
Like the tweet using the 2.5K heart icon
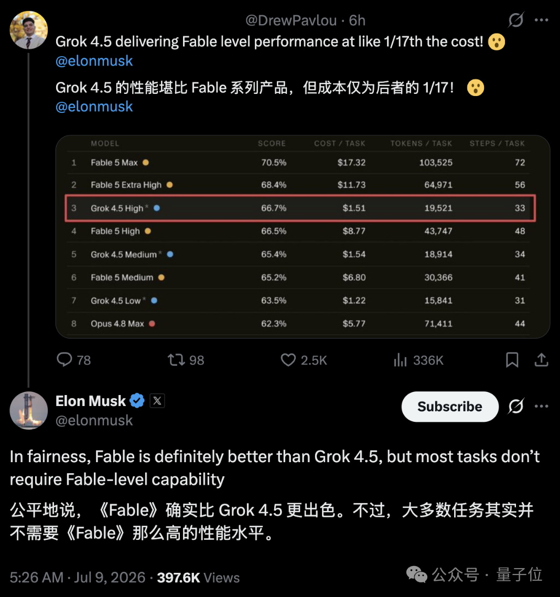click(288, 360)
